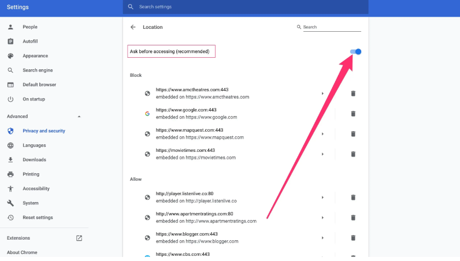
Task: Click the Google favicon next to google.com
Action: [x=147, y=114]
